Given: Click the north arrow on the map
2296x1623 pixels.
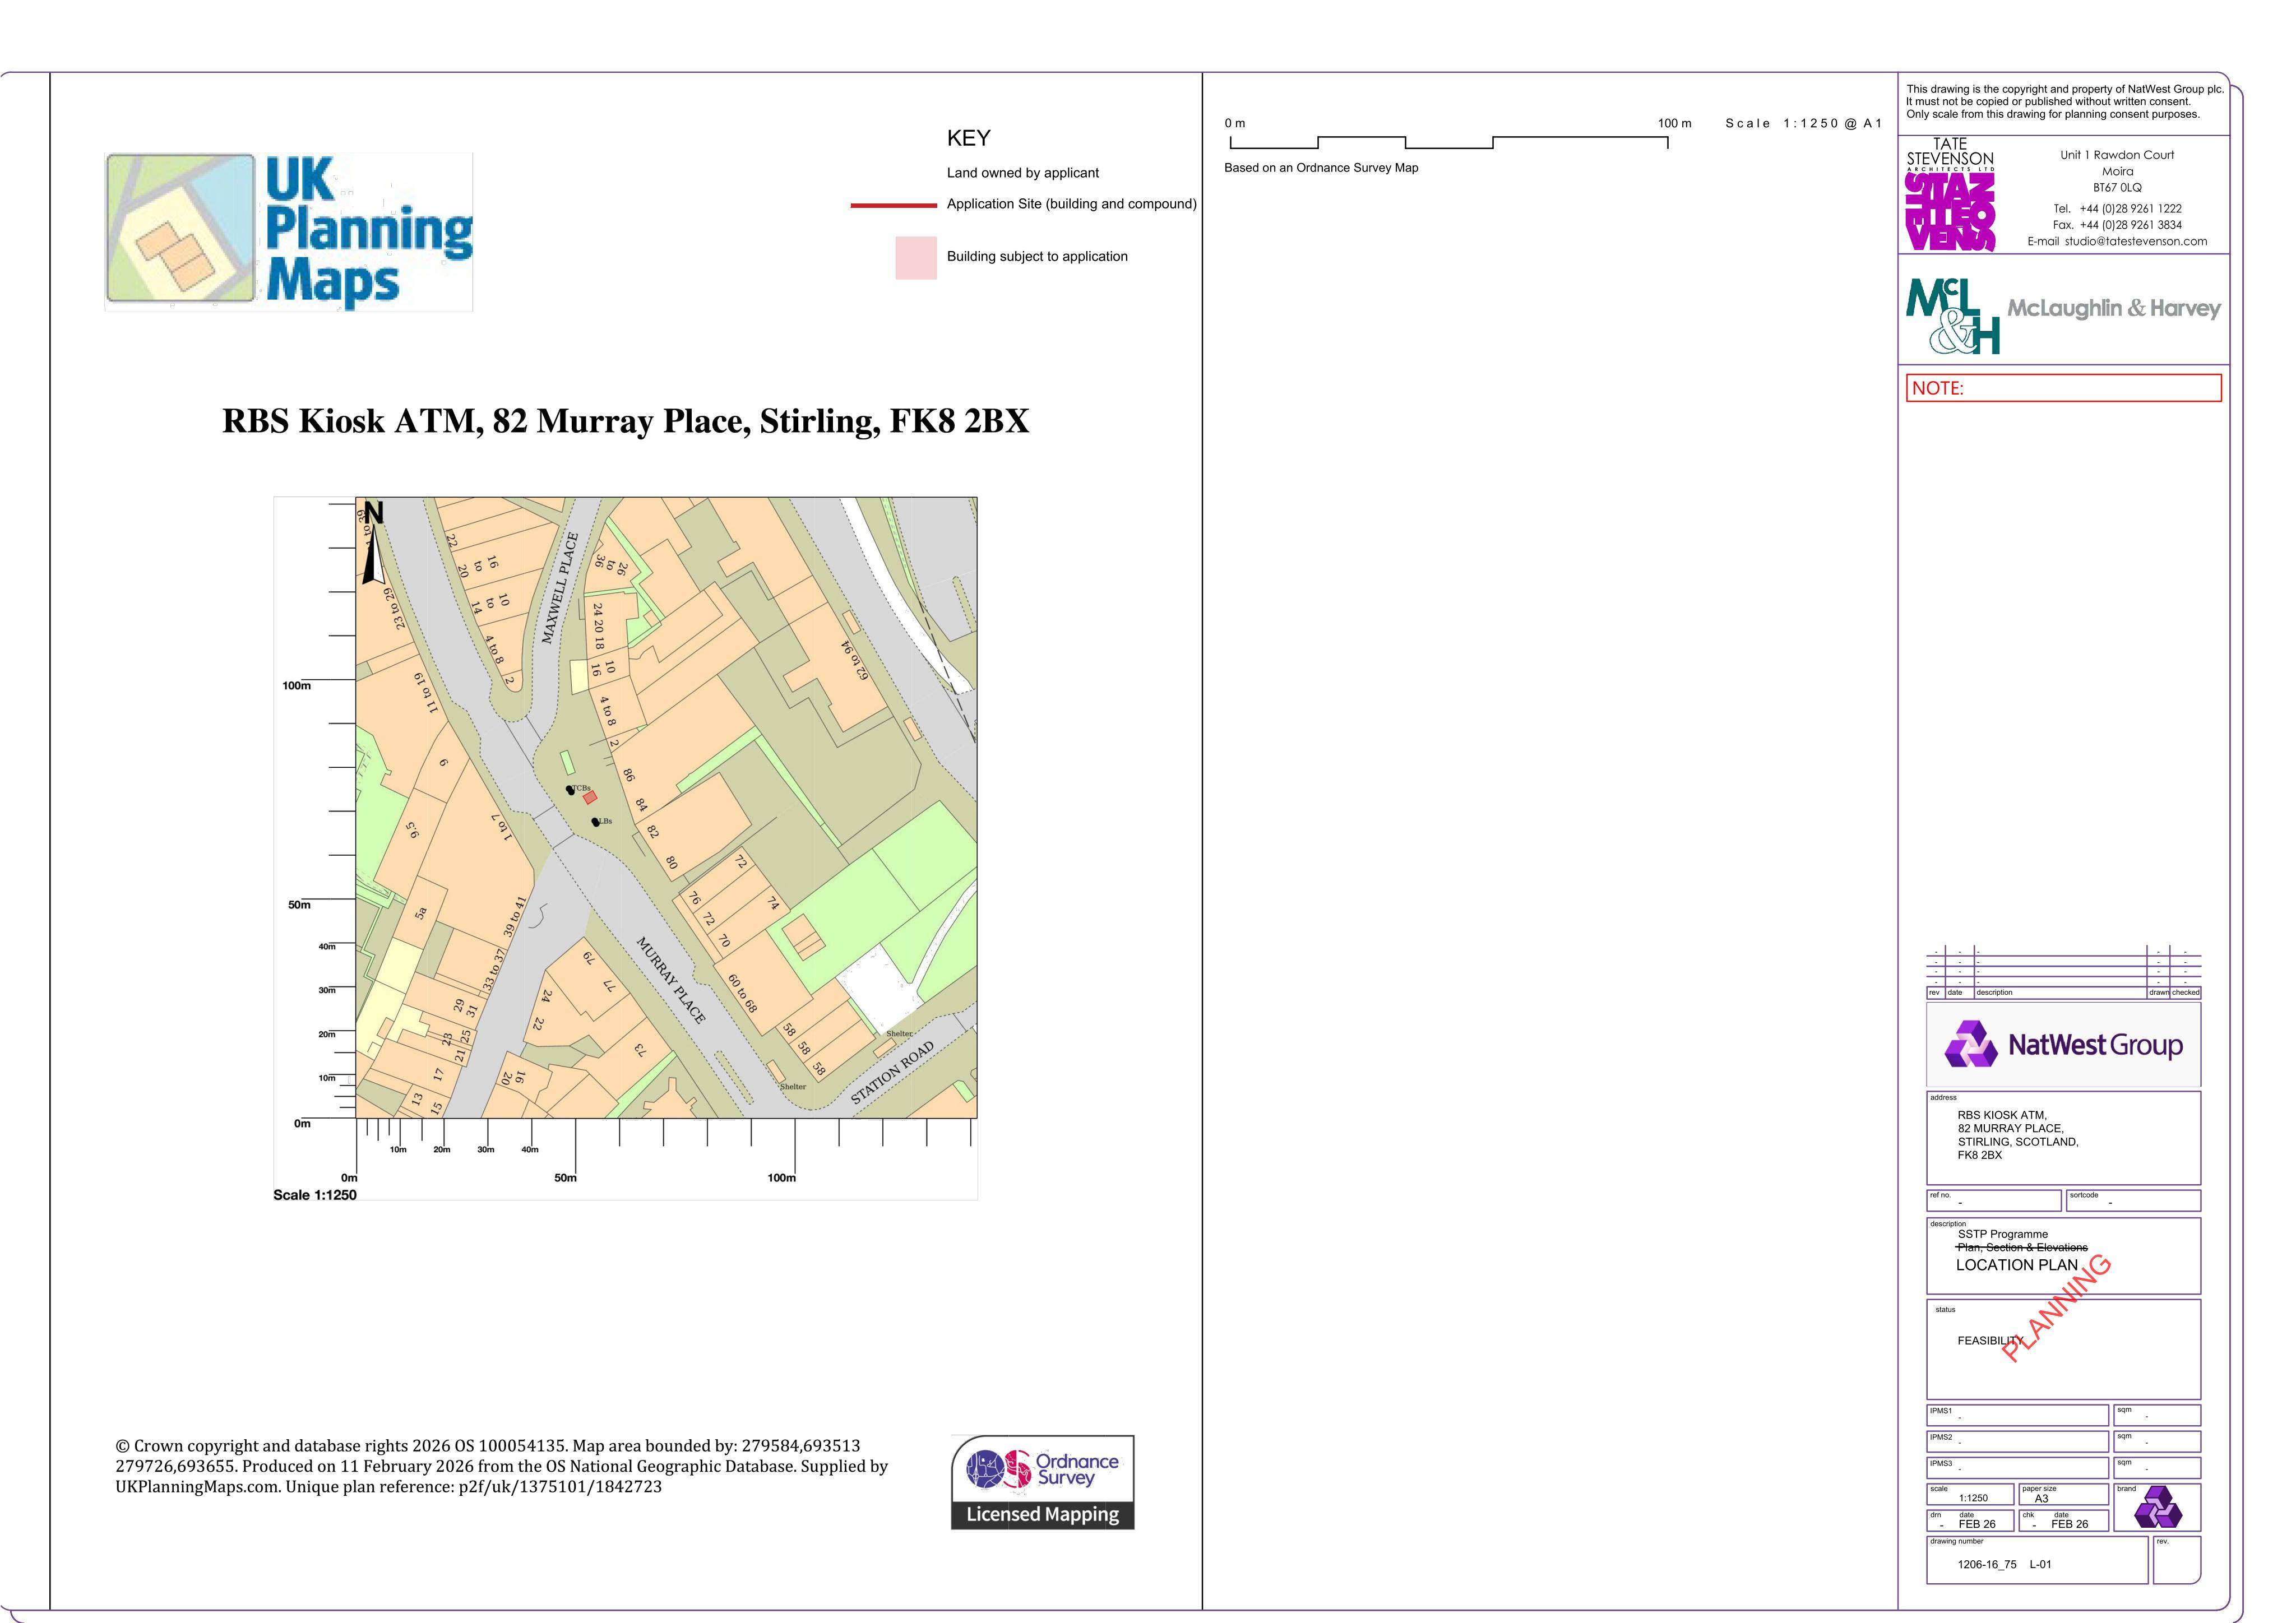Looking at the screenshot, I should click(x=373, y=543).
